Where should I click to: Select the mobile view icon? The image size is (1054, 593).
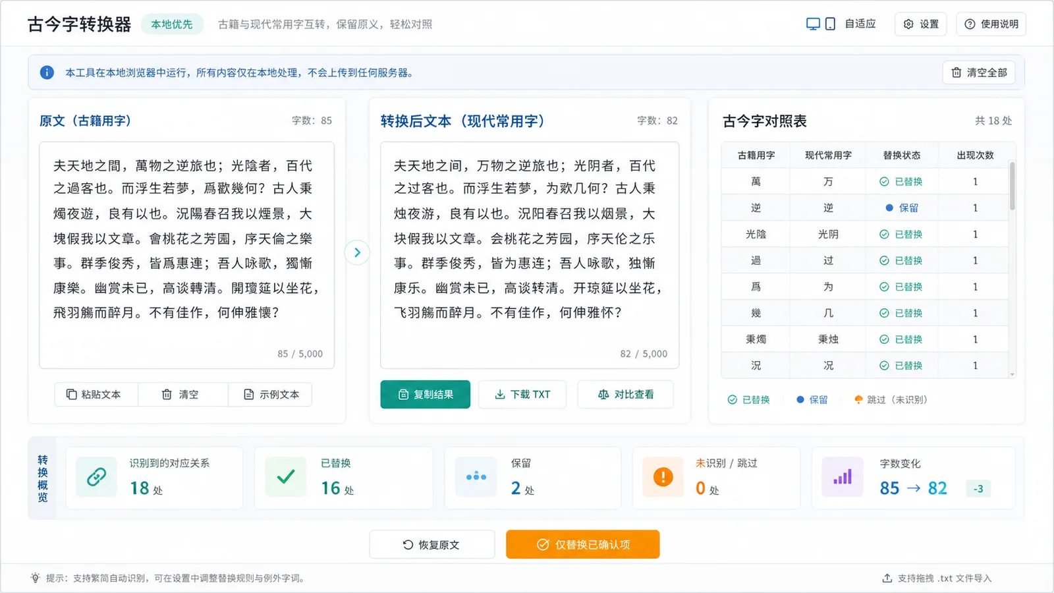coord(830,24)
